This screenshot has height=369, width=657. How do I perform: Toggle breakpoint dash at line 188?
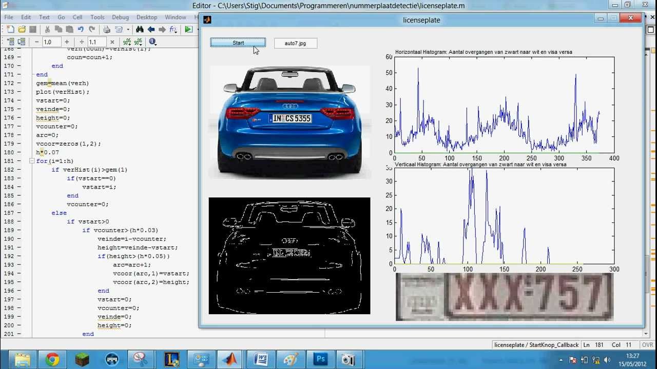point(19,221)
